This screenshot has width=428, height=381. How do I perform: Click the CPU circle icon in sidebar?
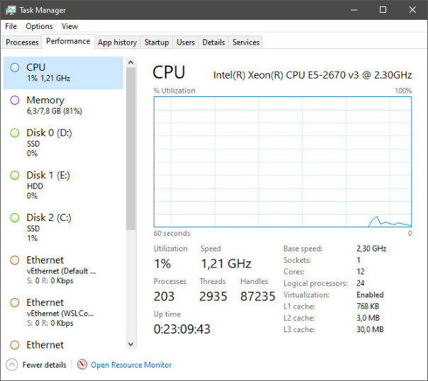click(15, 67)
